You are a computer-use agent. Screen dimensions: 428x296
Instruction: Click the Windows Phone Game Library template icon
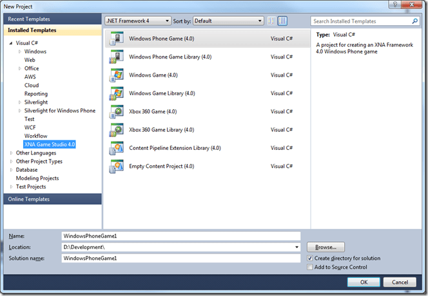[x=117, y=57]
